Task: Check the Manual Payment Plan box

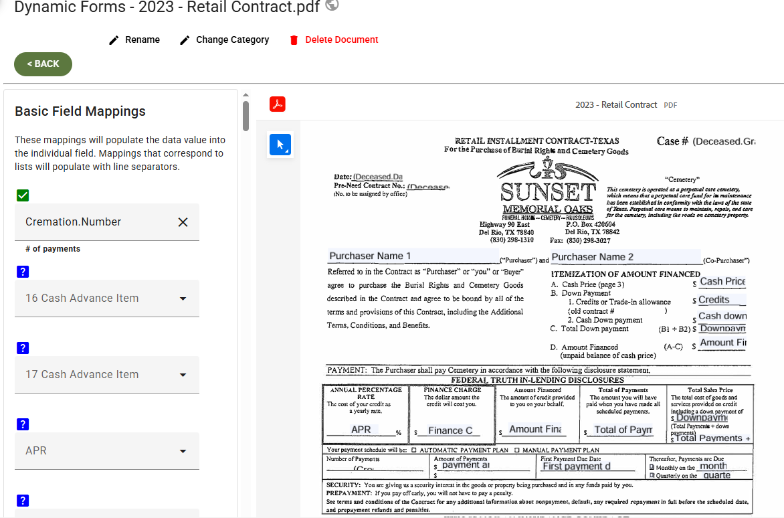Action: [x=517, y=450]
